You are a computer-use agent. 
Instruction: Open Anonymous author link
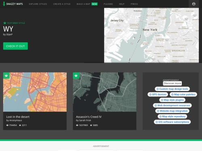point(16,120)
